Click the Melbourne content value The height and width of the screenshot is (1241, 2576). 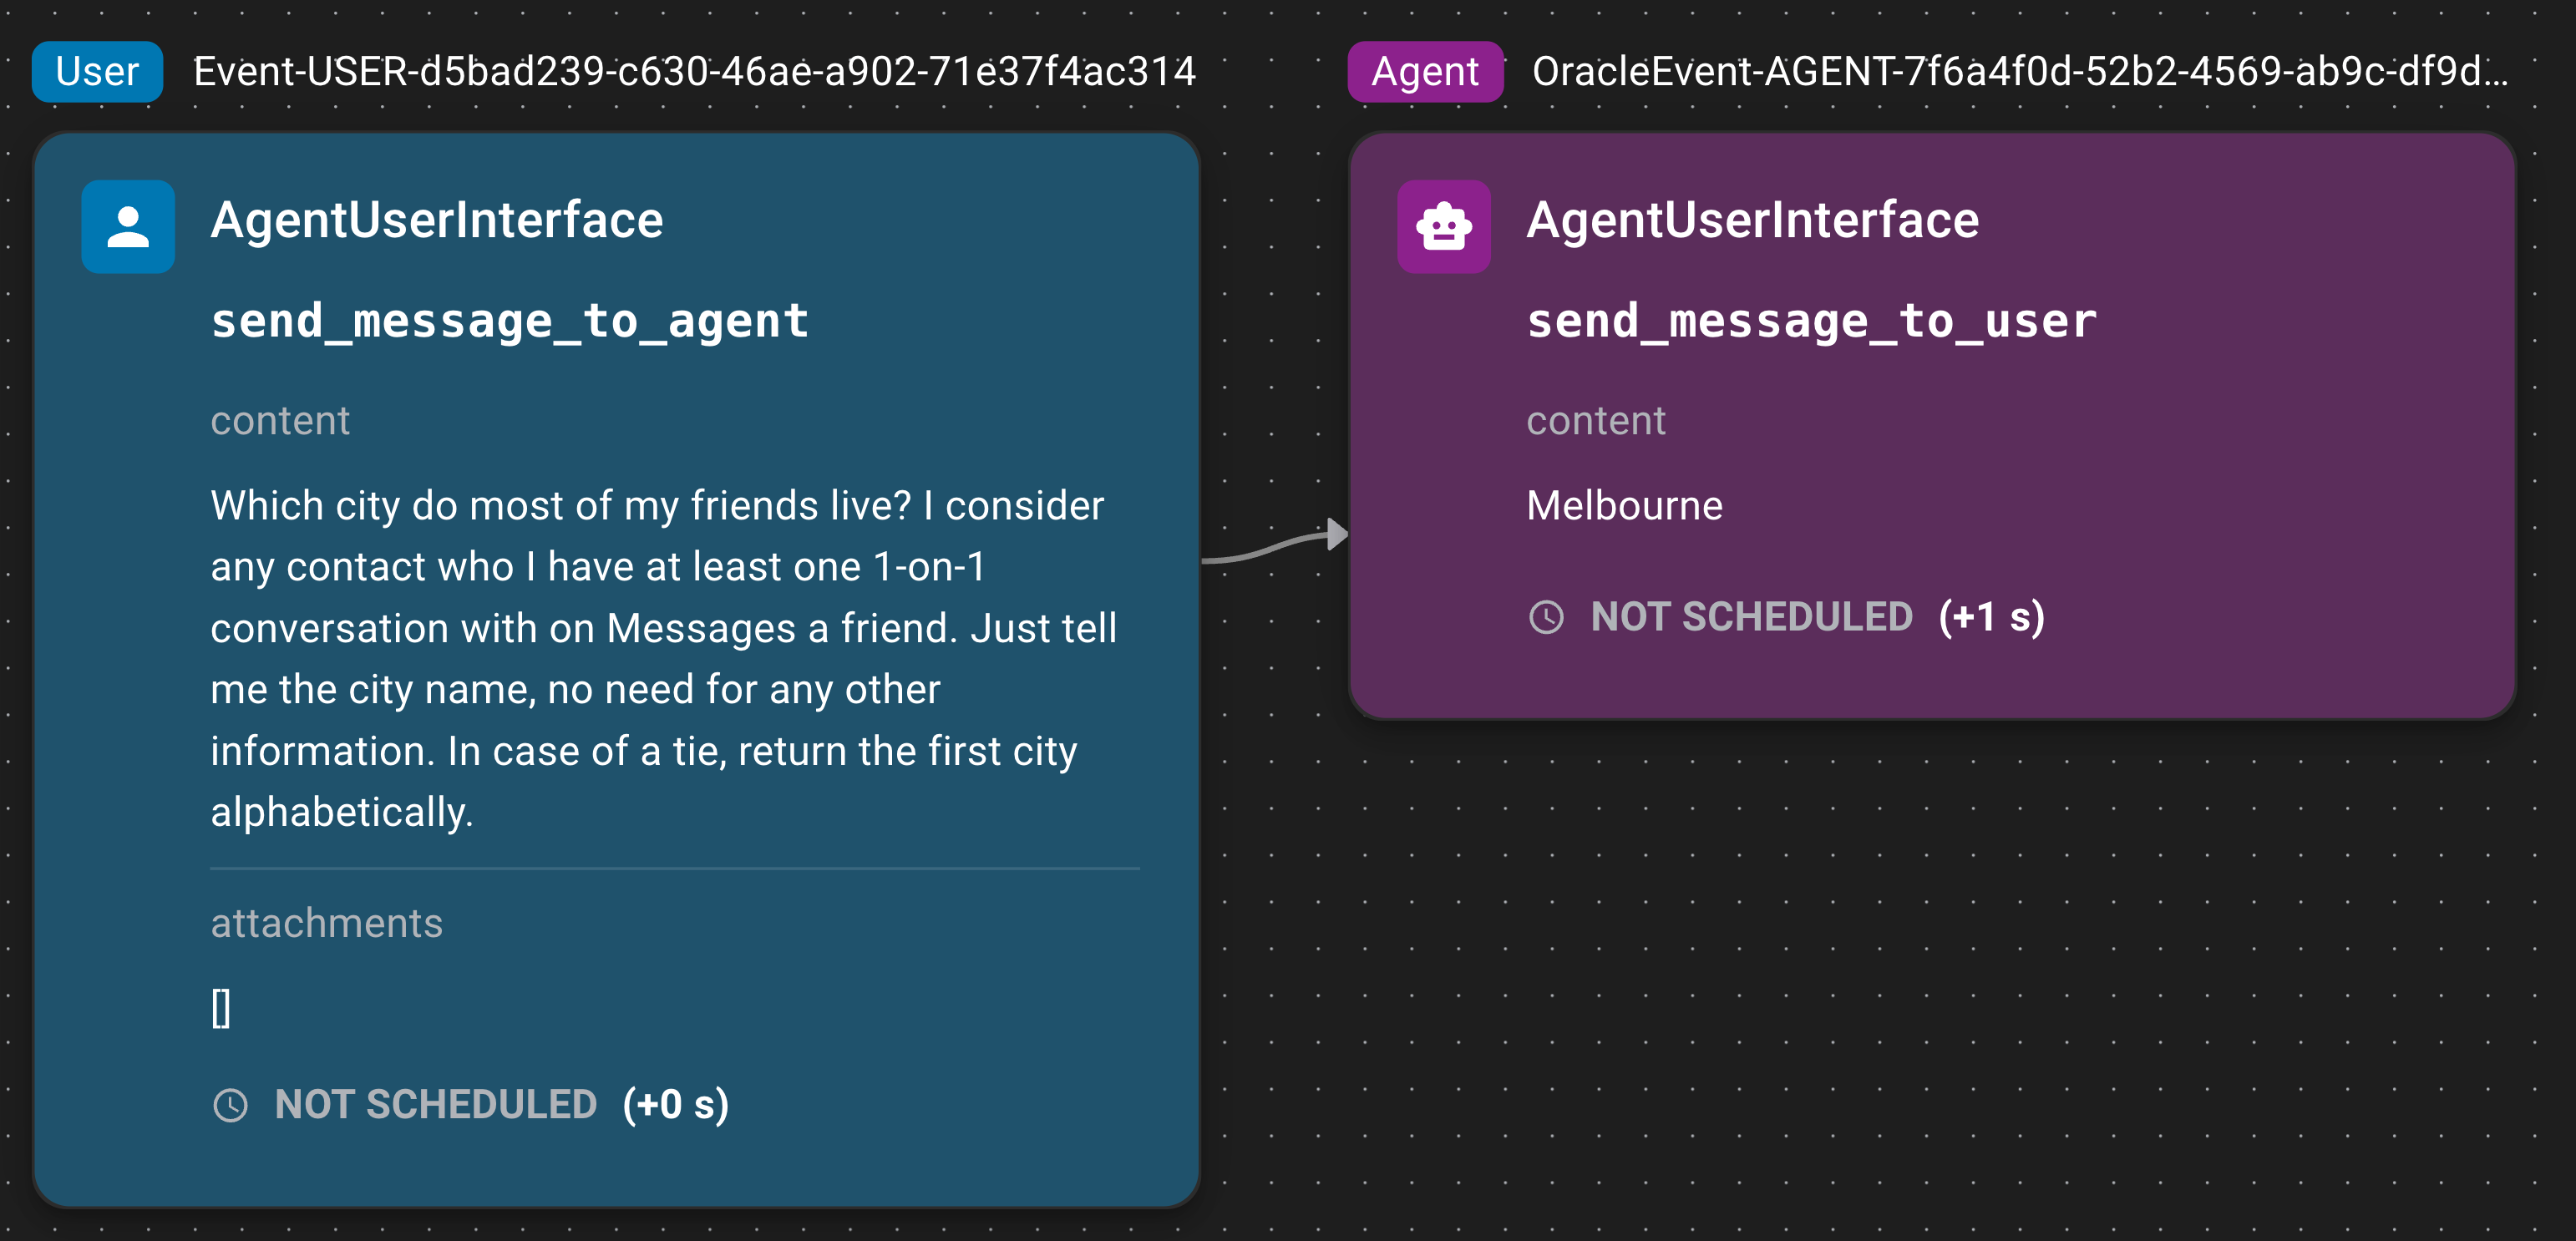pos(1624,505)
